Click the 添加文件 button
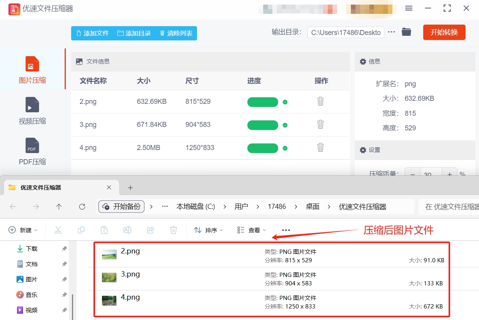The image size is (479, 320). (93, 33)
